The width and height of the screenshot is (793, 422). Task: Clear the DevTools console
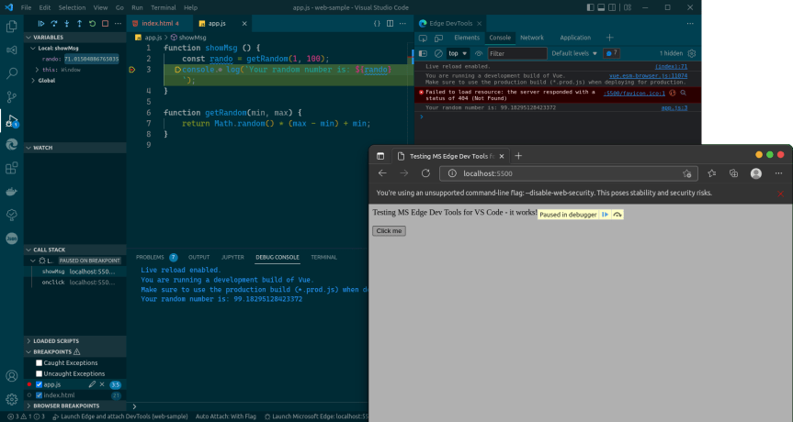click(x=438, y=53)
